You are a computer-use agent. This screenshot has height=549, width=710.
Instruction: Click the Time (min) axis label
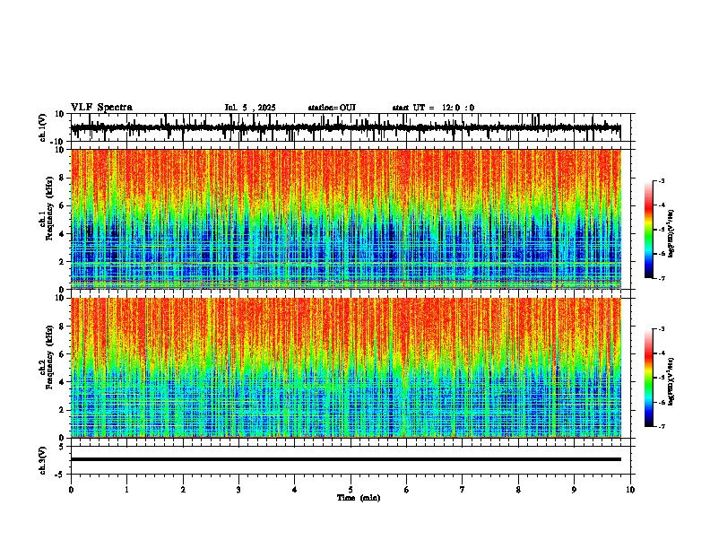coord(359,498)
